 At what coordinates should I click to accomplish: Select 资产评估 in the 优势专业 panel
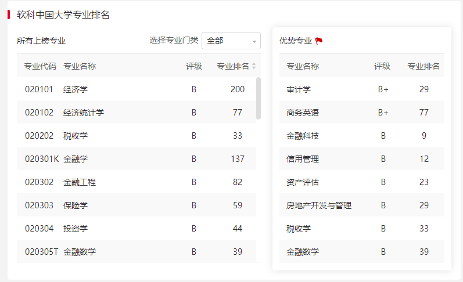(x=303, y=182)
